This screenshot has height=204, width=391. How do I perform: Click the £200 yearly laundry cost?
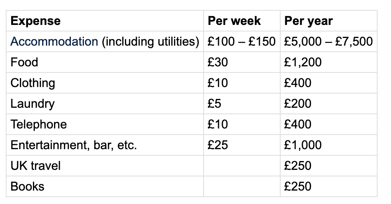pos(298,104)
